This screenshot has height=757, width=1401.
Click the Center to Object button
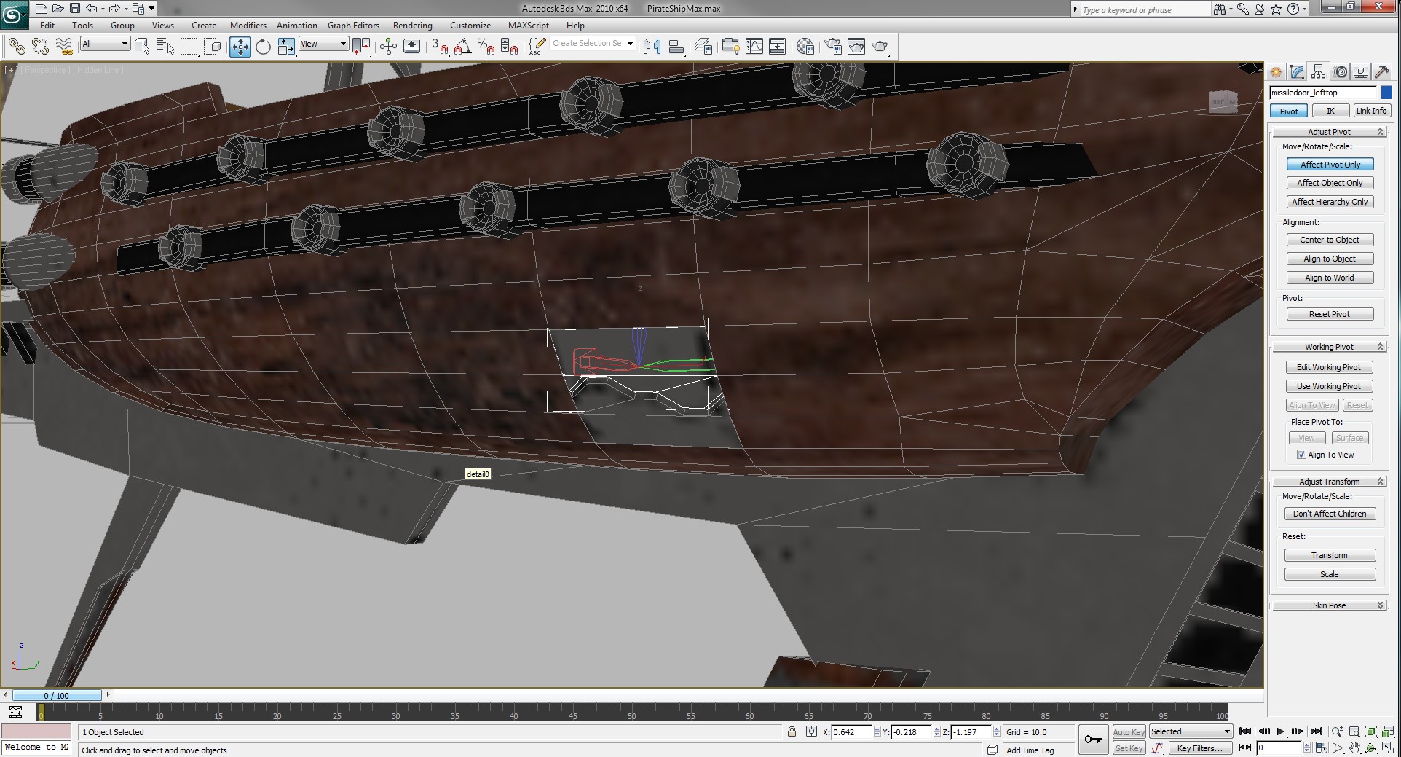(1330, 240)
